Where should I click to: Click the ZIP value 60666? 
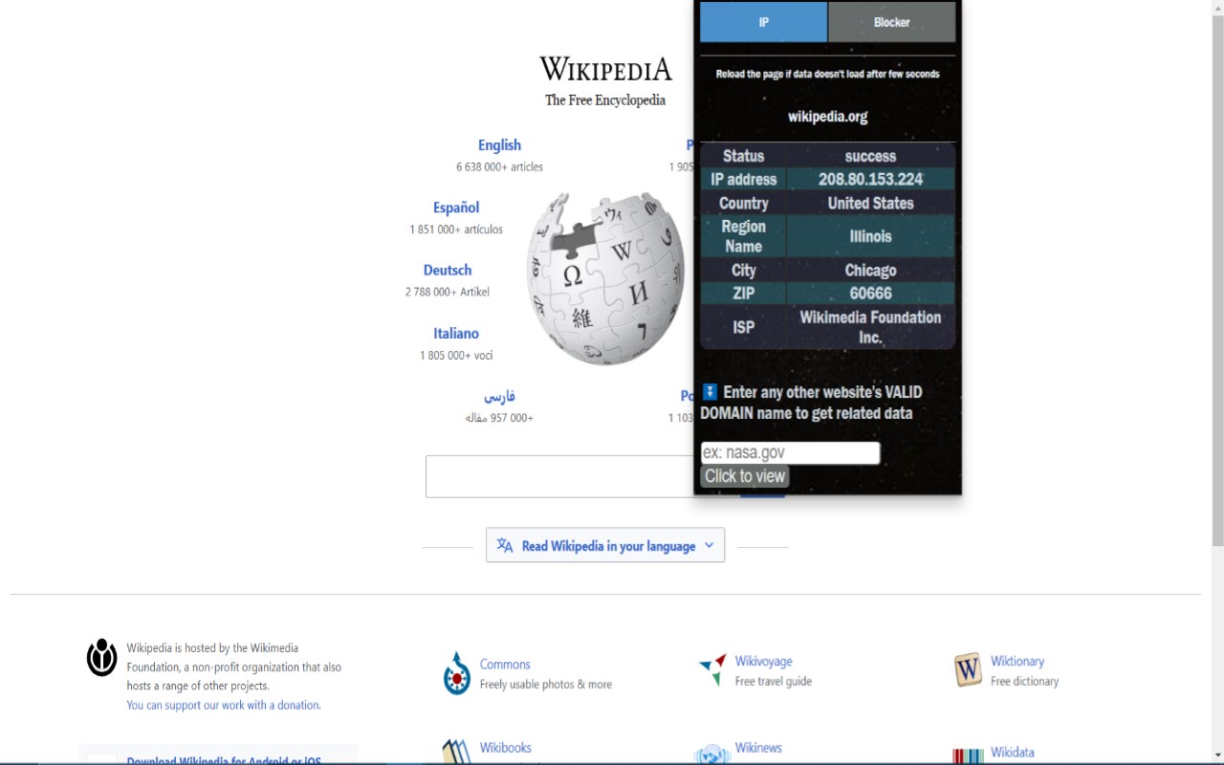(870, 294)
